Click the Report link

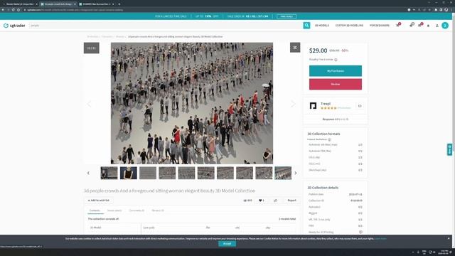[x=291, y=201]
